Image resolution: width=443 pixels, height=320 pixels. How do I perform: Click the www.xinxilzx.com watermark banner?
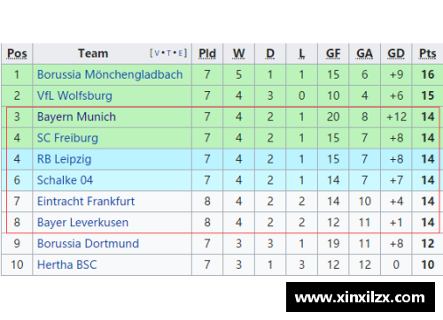point(361,297)
